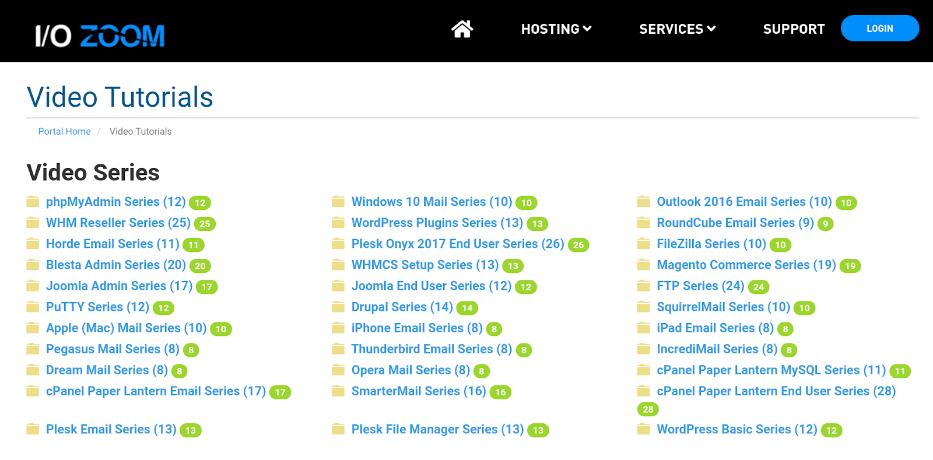Click folder icon beside WordPress Basic Series

644,429
